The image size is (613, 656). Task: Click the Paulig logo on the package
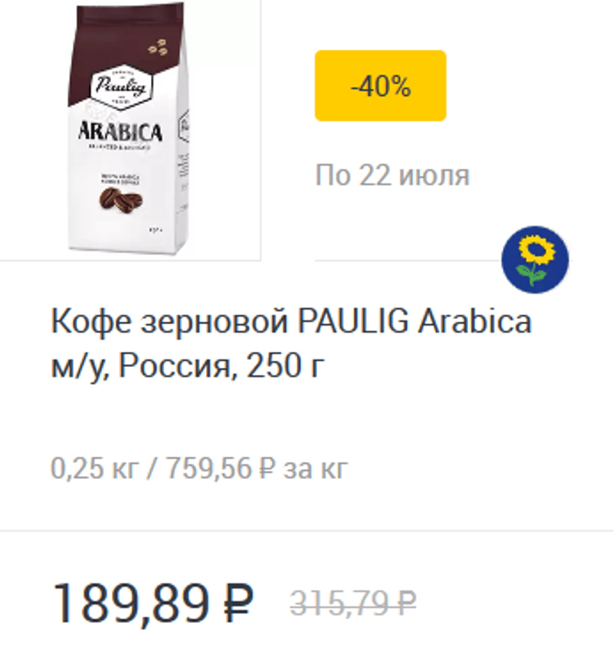(120, 87)
